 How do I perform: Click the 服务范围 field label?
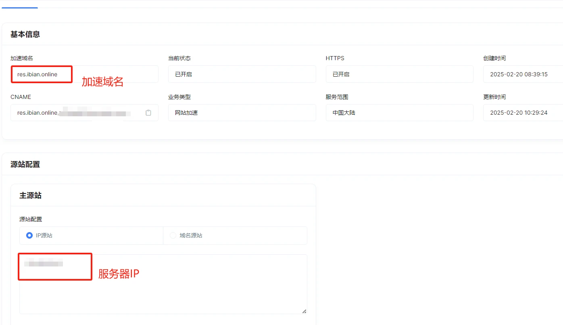[x=337, y=97]
